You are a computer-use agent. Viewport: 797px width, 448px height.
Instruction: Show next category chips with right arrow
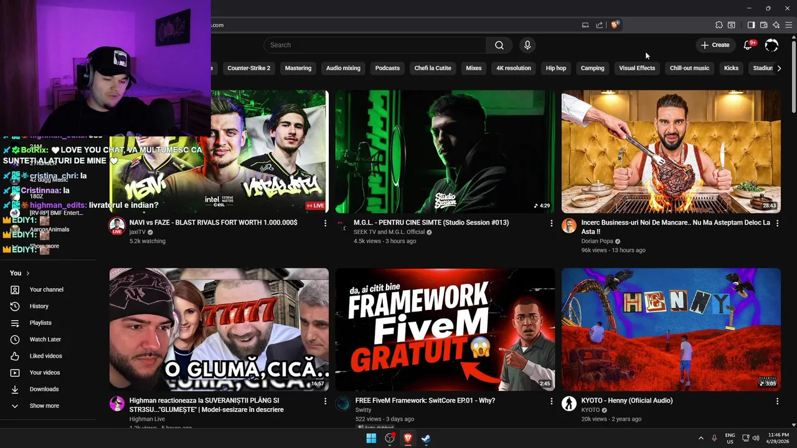tap(779, 68)
